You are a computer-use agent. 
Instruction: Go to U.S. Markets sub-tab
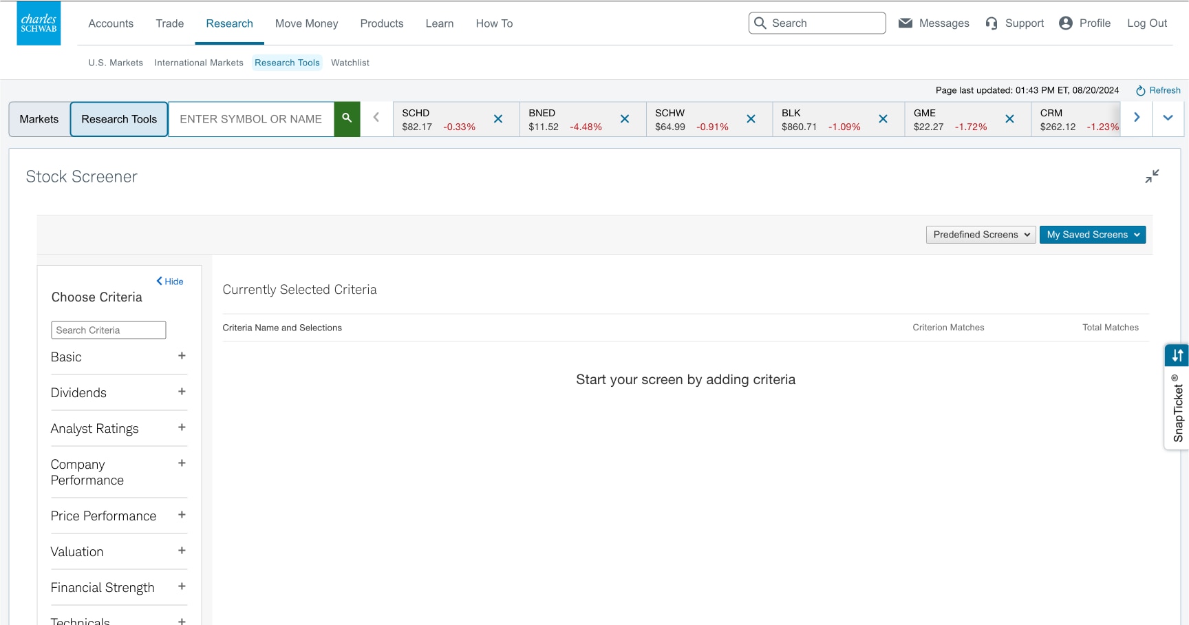[x=116, y=63]
